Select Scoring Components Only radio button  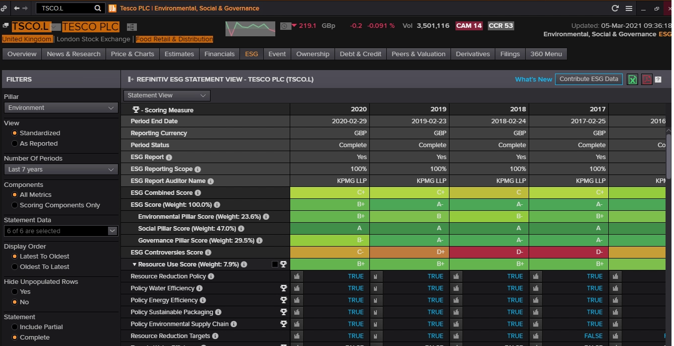point(15,205)
